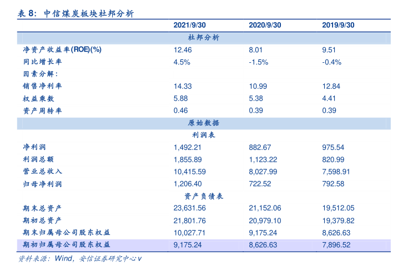Select the 营业总收入 value 7,598.91
403x270 pixels.
click(336, 172)
